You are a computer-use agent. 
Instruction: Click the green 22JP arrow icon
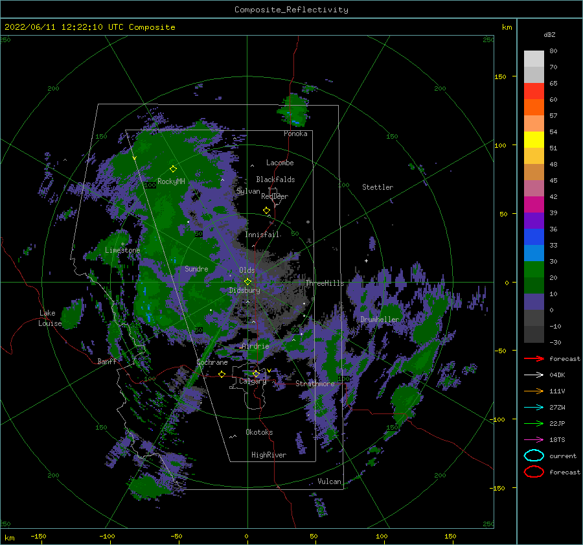534,423
